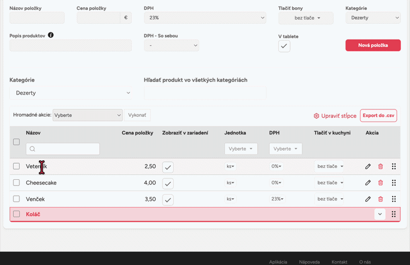Check the Koláč row selection box
Screen dimensions: 410x265
16,214
